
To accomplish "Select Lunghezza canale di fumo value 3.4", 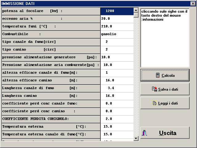I will click(x=117, y=88).
